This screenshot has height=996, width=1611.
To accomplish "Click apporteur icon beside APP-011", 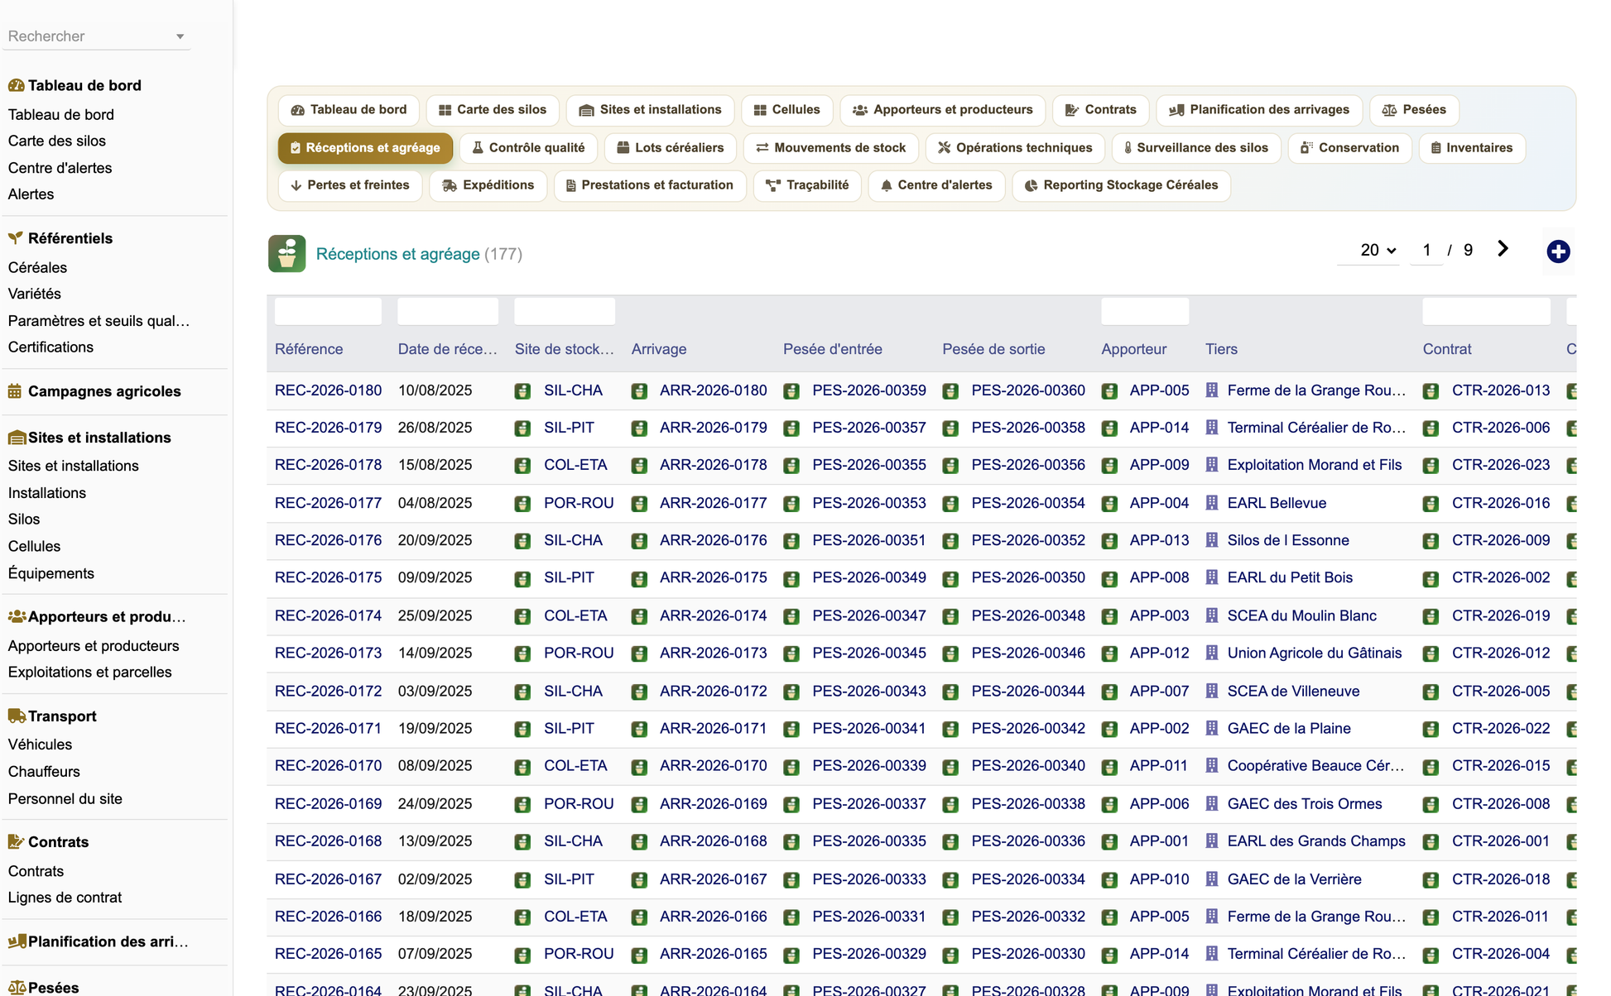I will [x=1109, y=767].
